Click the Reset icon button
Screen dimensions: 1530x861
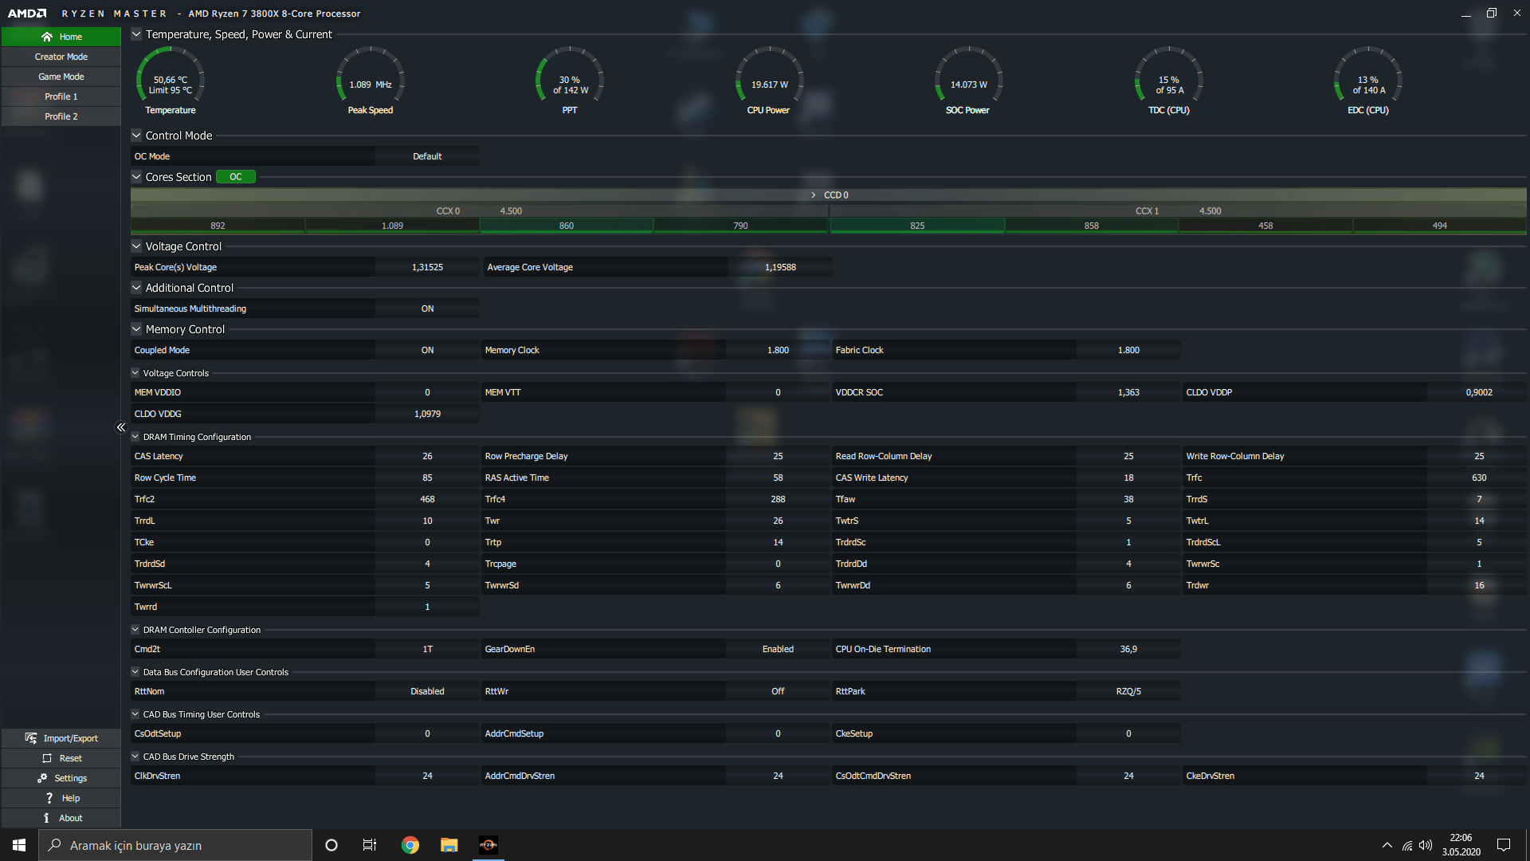(x=47, y=758)
